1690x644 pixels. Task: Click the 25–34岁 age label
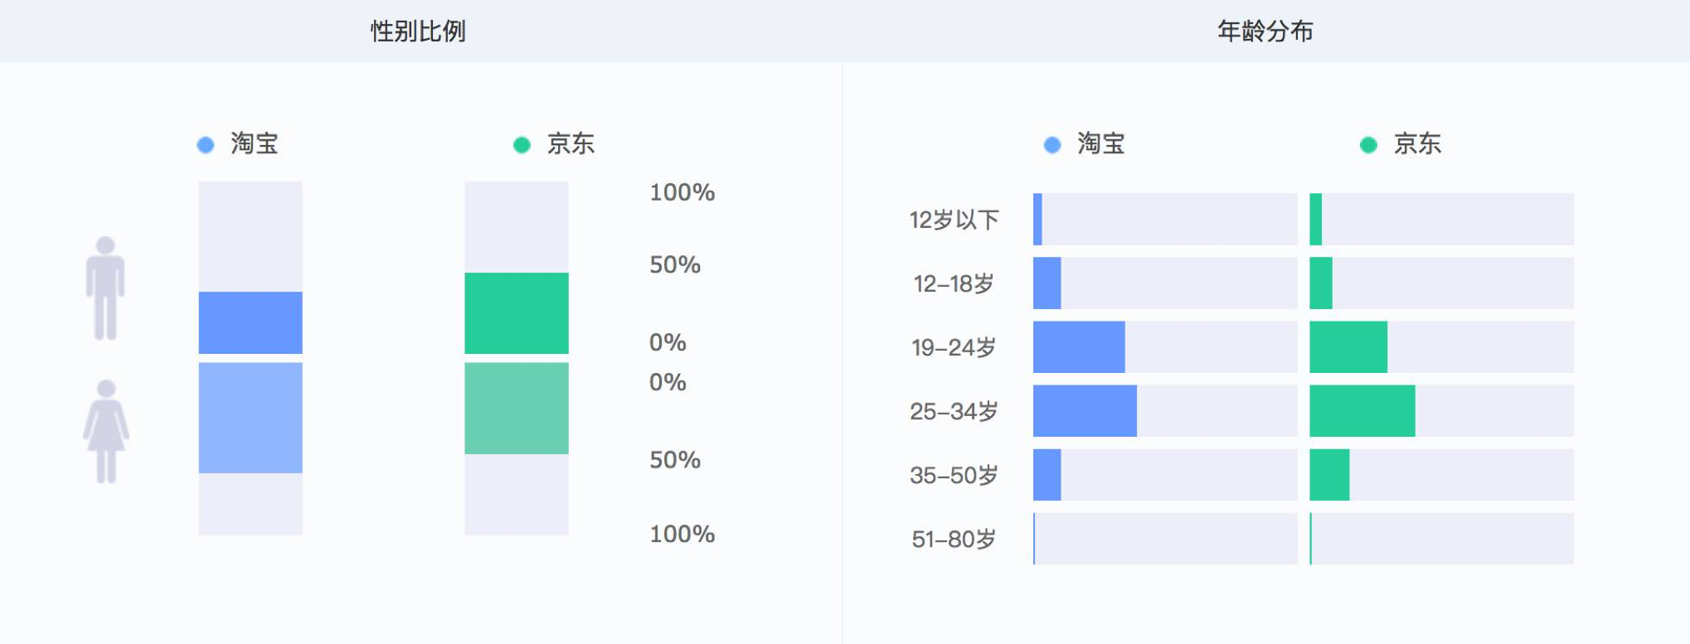tap(954, 411)
